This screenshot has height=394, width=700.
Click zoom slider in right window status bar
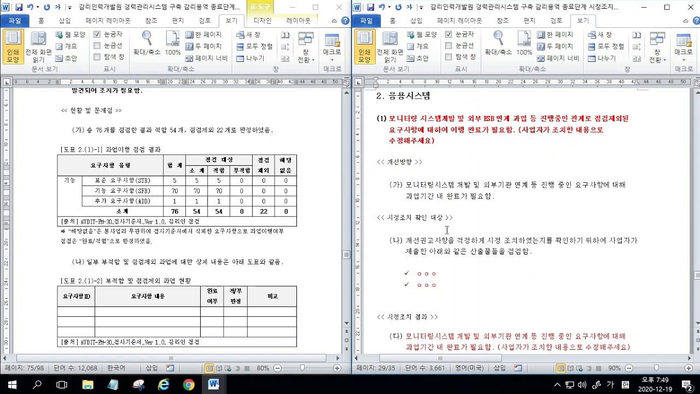pyautogui.click(x=656, y=368)
